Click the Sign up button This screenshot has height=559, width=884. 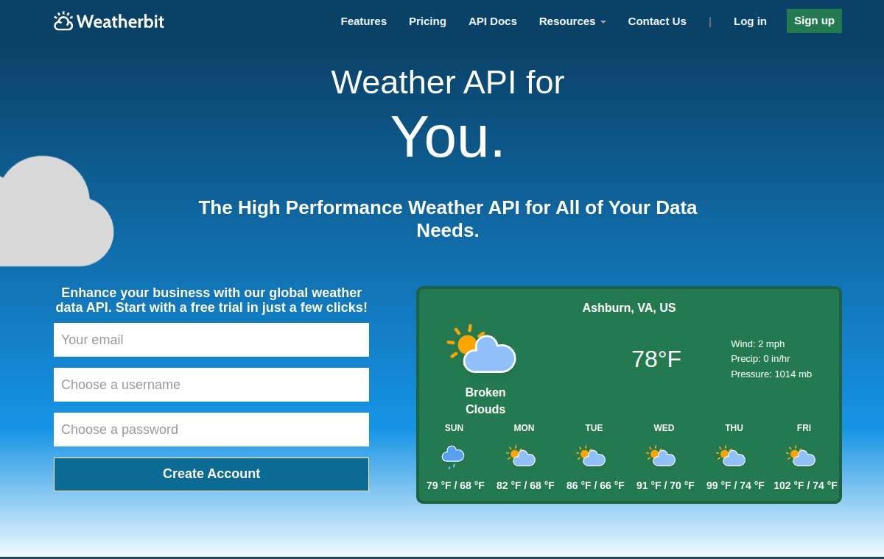coord(814,21)
